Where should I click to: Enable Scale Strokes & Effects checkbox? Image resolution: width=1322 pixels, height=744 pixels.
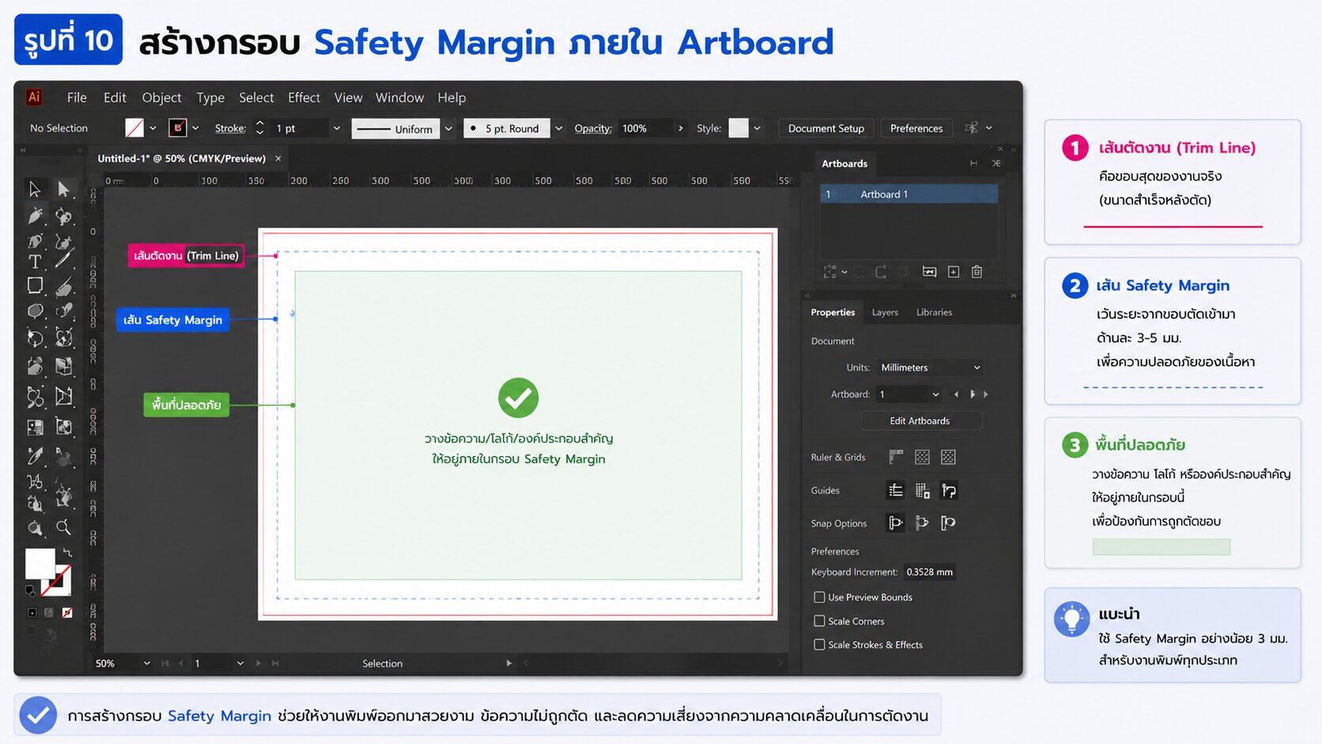(819, 644)
